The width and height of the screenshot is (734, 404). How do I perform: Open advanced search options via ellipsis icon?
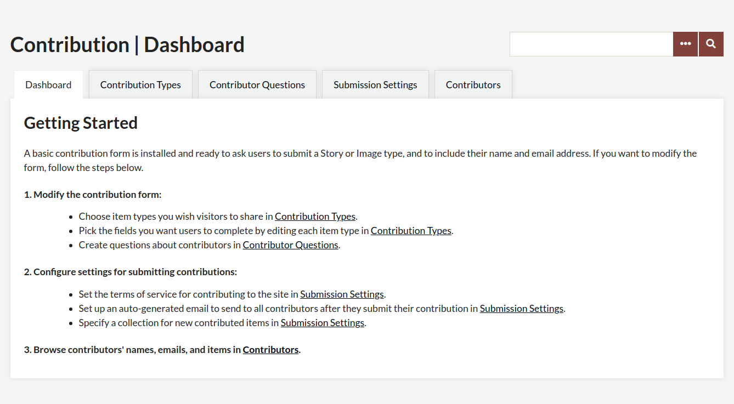685,44
